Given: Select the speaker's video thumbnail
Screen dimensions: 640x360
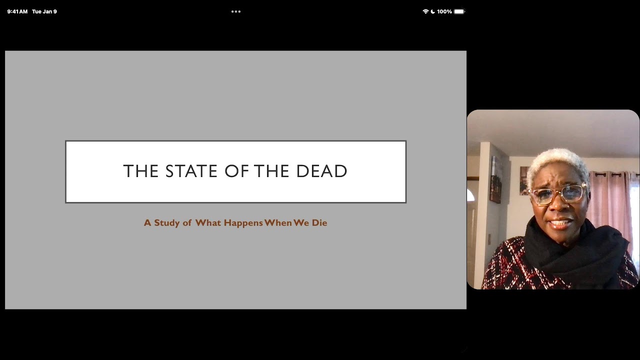Looking at the screenshot, I should point(553,199).
